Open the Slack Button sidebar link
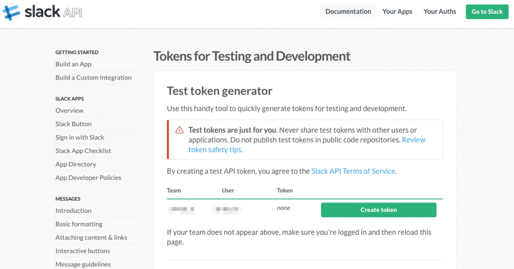The image size is (514, 269). pyautogui.click(x=73, y=124)
